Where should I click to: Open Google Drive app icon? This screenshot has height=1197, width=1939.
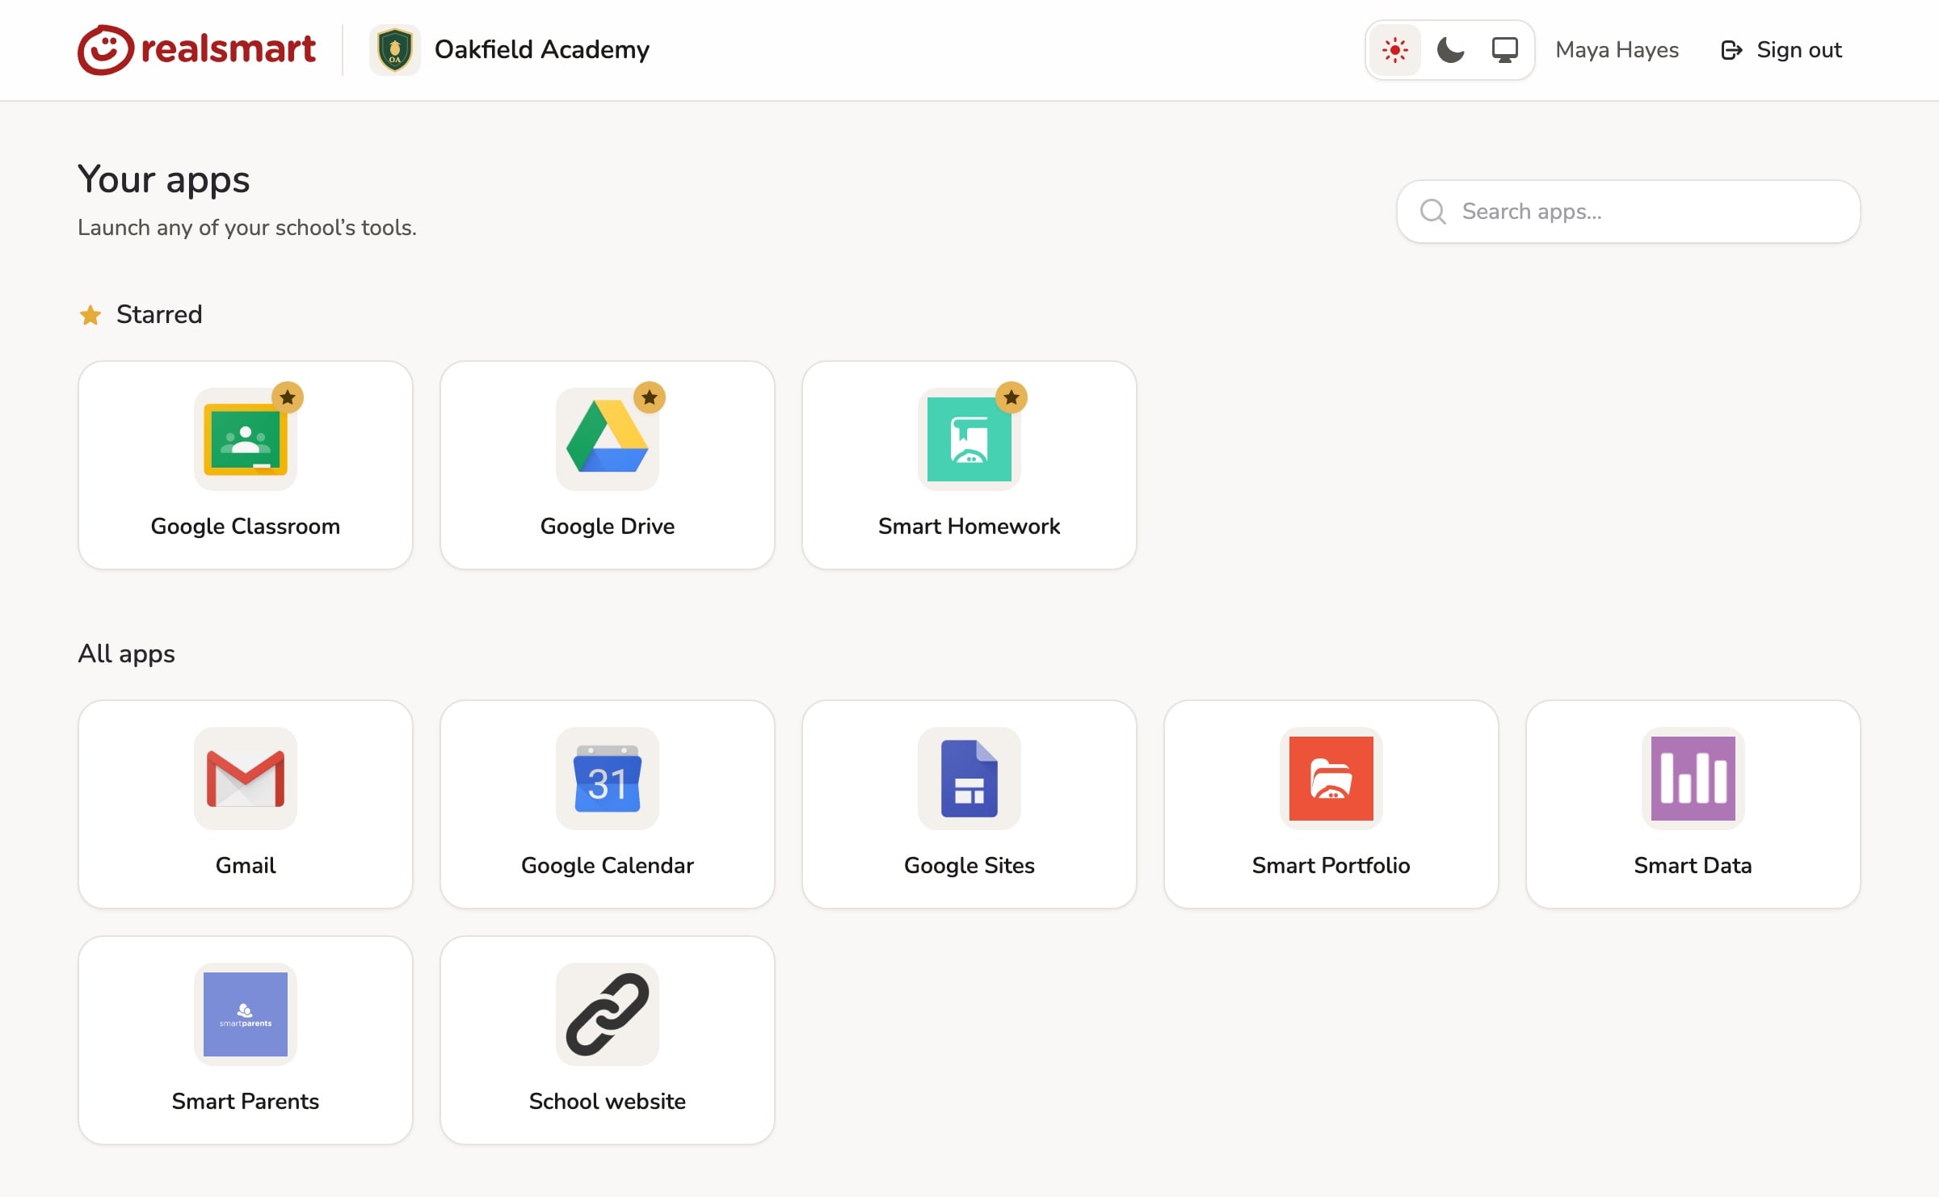(608, 439)
